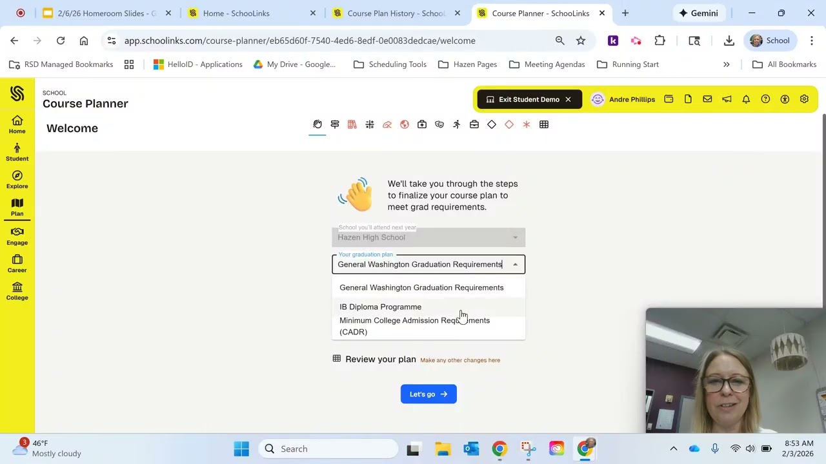Reload the page
The image size is (826, 464).
[x=61, y=41]
